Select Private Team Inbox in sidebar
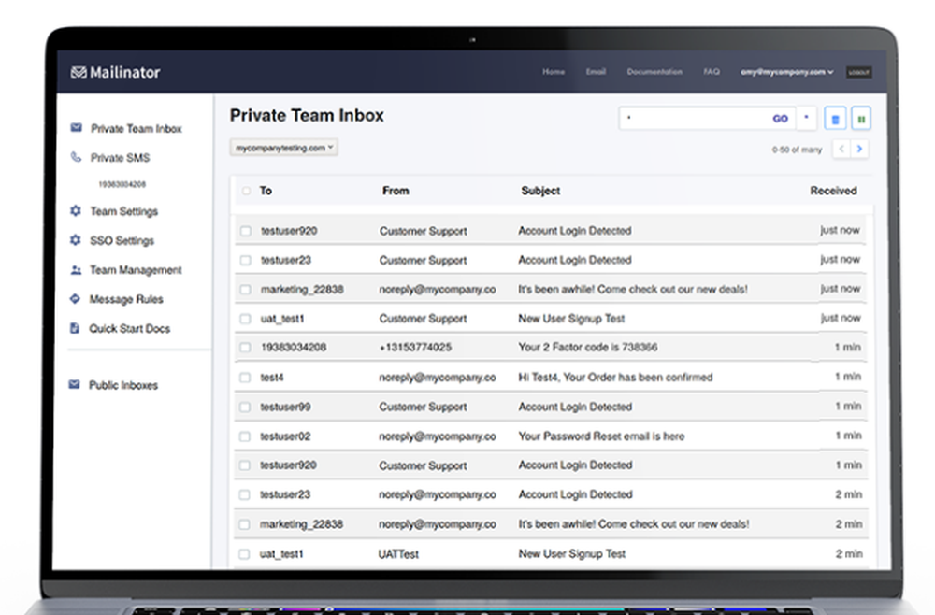The width and height of the screenshot is (935, 615). (136, 128)
